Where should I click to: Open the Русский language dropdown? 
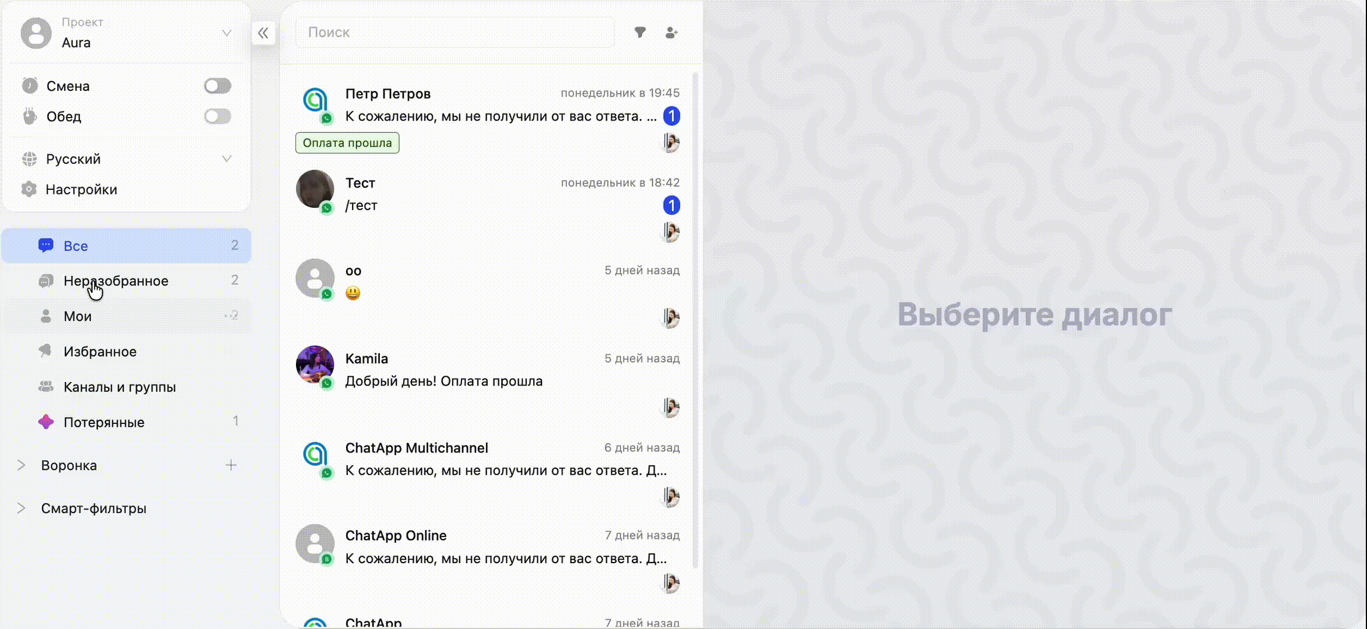227,158
